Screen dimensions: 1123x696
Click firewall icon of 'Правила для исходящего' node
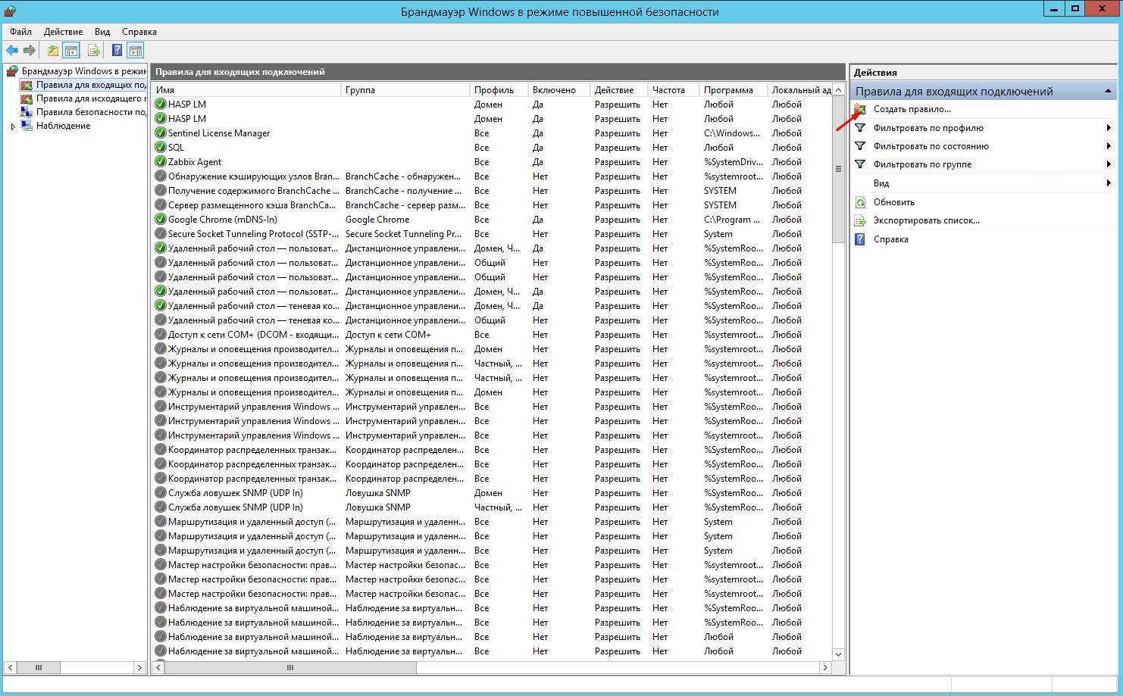click(x=27, y=98)
